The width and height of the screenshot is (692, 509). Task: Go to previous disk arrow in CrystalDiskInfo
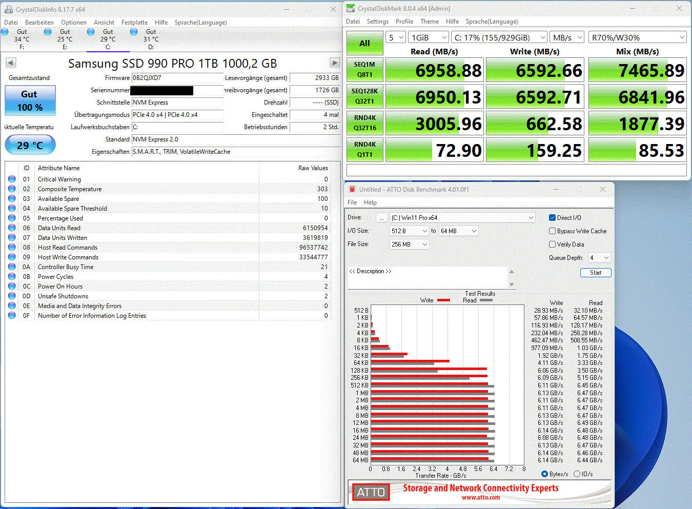tap(11, 63)
